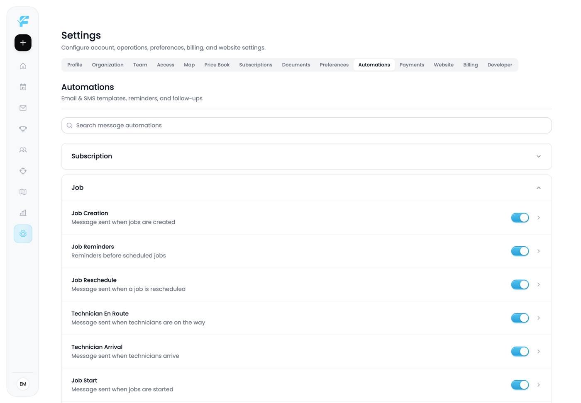Open Technician En Route details arrow
Viewport: 581px width, 403px height.
coord(538,318)
